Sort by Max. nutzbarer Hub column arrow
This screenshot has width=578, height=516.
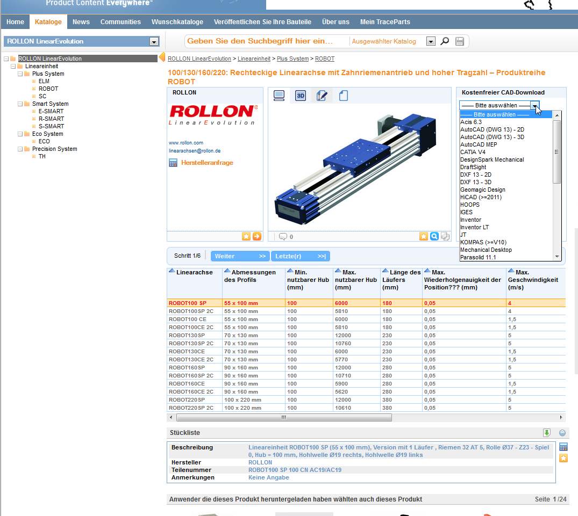point(338,271)
